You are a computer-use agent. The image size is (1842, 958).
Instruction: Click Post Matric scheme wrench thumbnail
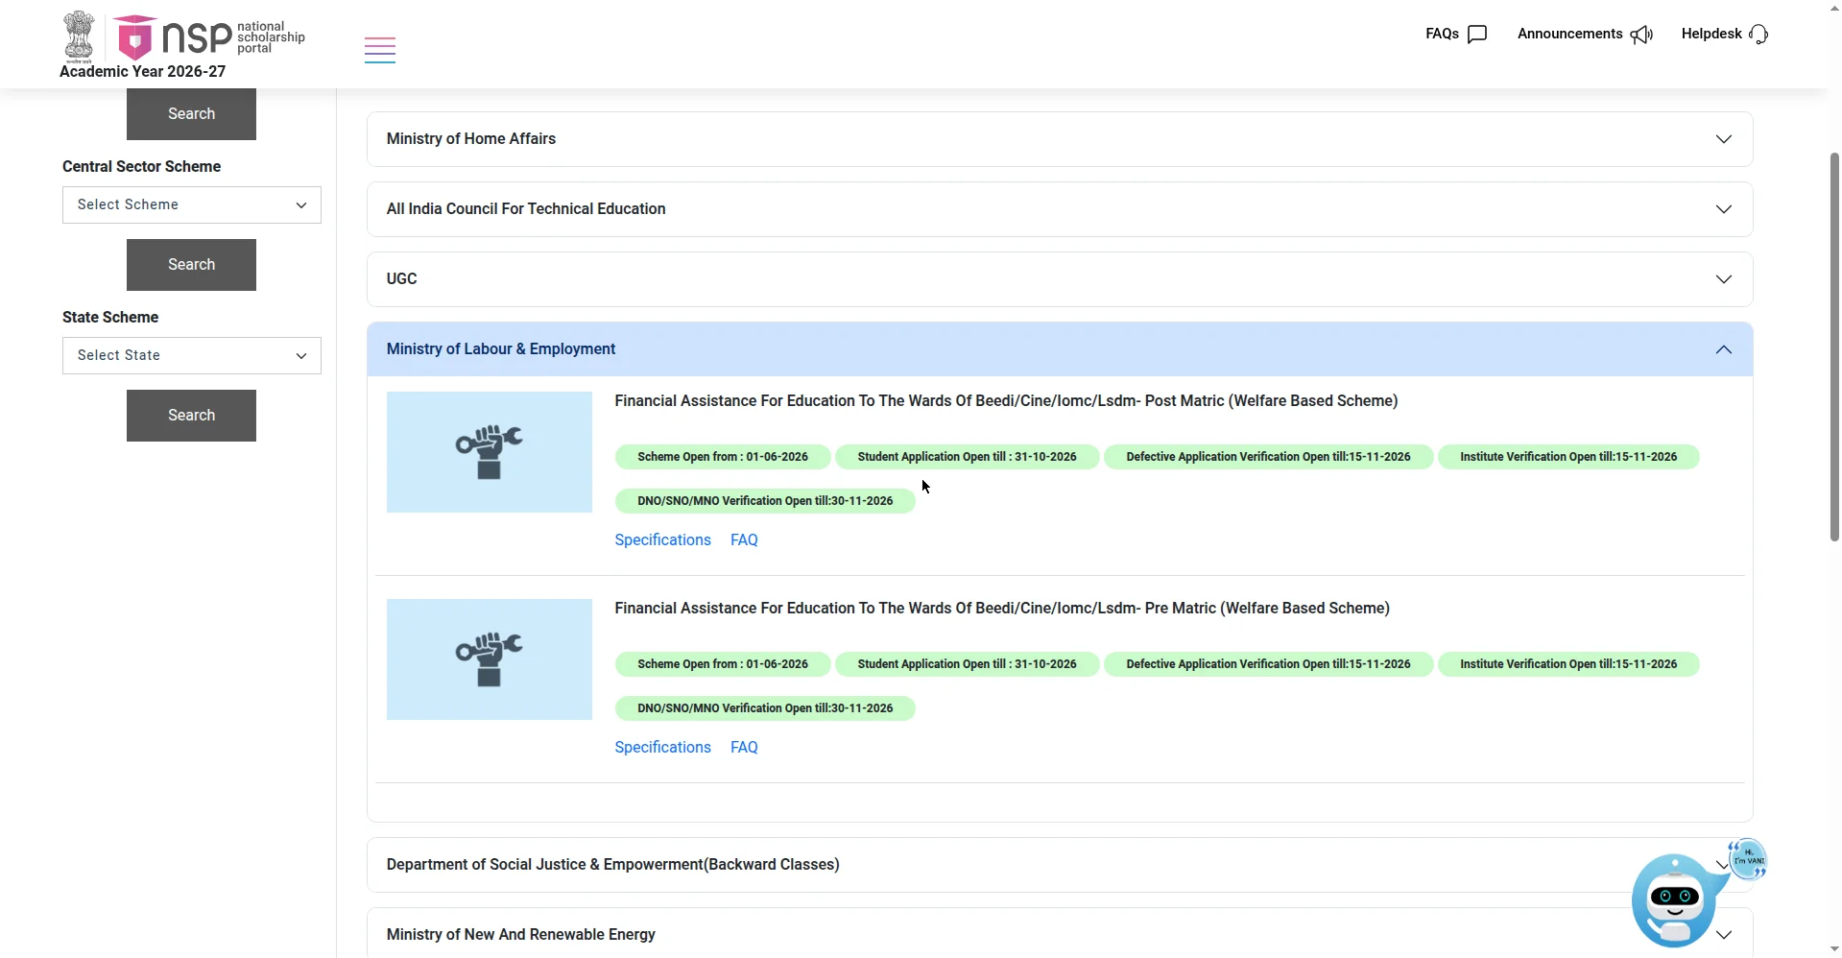[490, 452]
